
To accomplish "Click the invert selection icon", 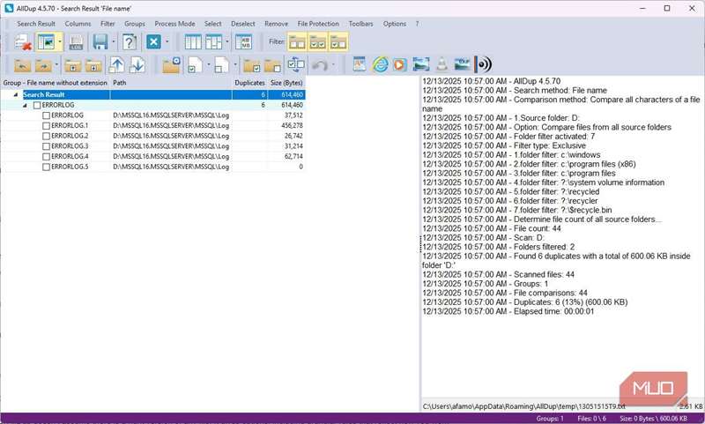I will tap(296, 65).
